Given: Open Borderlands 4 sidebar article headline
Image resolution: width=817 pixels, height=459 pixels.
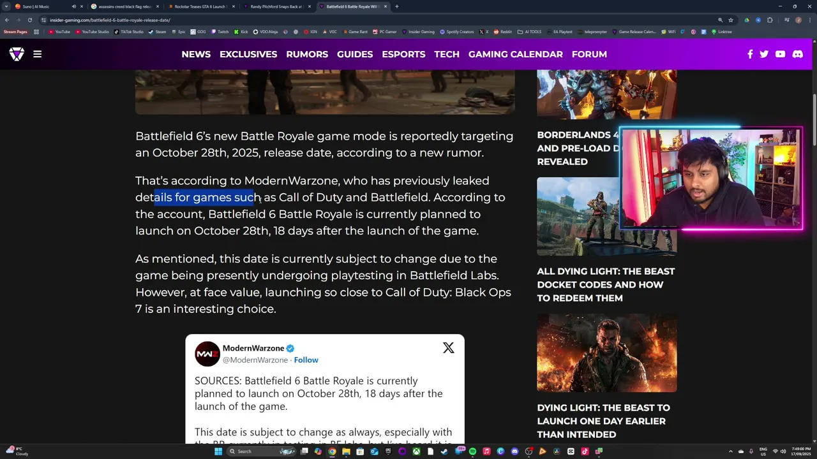Looking at the screenshot, I should (x=578, y=148).
